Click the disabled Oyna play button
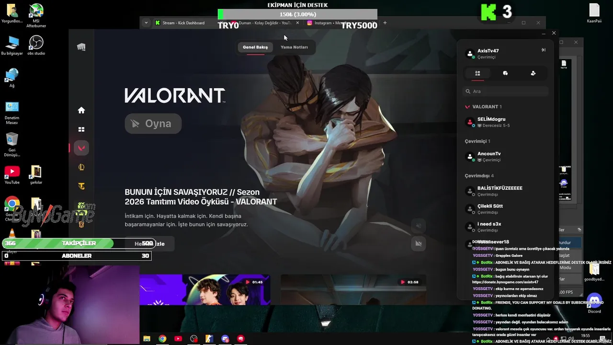Viewport: 613px width, 345px height. point(153,124)
